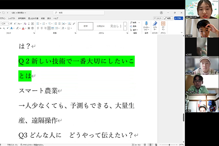
Task: Apply character shading icon
Action: 29,28
